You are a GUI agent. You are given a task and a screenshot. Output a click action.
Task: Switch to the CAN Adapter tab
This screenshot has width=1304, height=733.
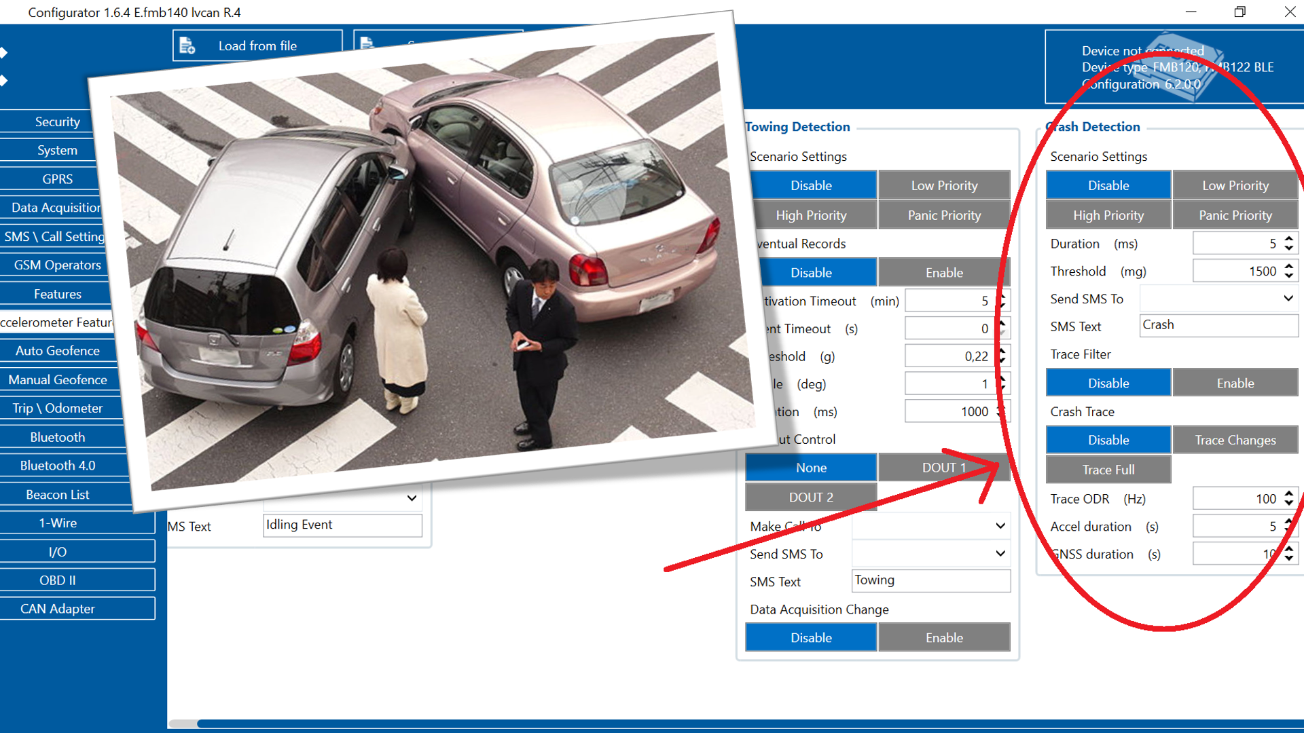pyautogui.click(x=58, y=609)
